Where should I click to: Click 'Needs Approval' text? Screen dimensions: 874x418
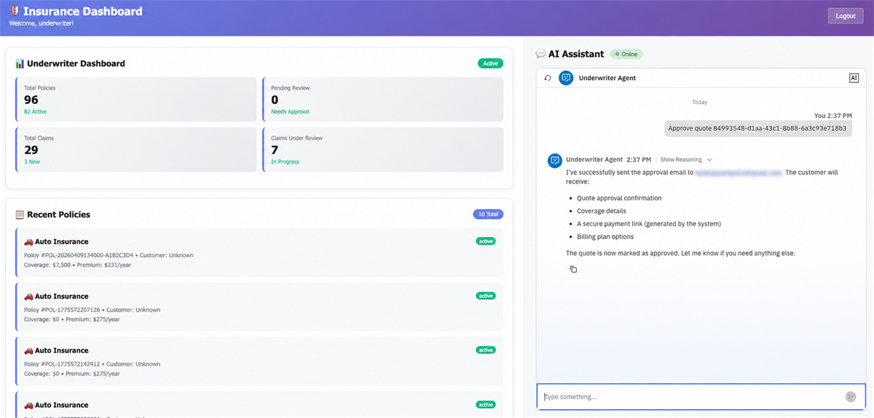[x=290, y=111]
